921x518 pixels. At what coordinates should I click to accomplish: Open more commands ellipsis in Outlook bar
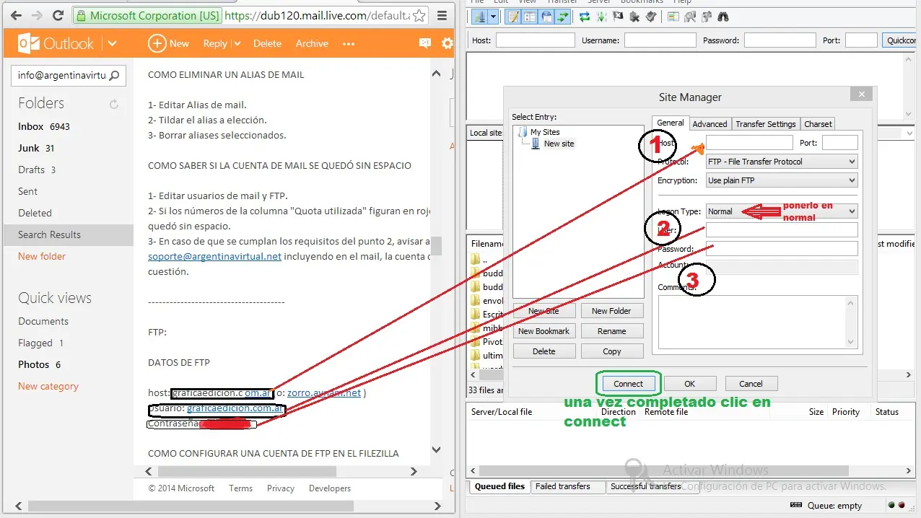(x=349, y=44)
